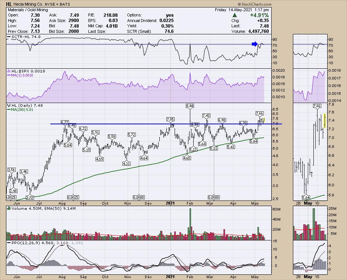The width and height of the screenshot is (347, 280).
Task: Click the 5.84 low label in zoom panel
Action: pyautogui.click(x=306, y=197)
